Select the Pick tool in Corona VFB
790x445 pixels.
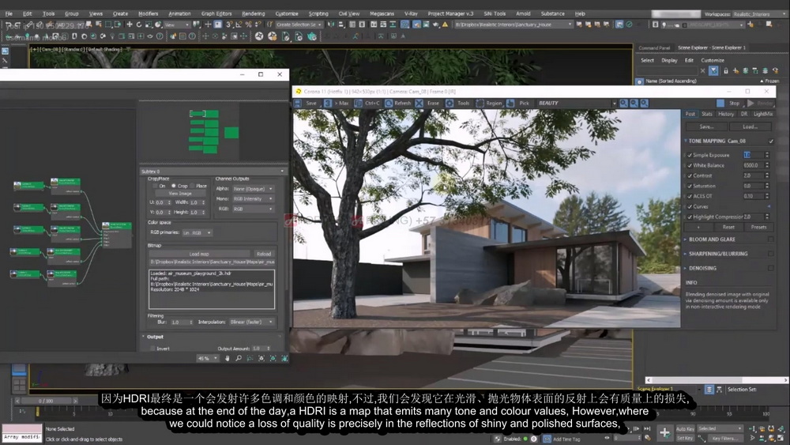click(510, 104)
